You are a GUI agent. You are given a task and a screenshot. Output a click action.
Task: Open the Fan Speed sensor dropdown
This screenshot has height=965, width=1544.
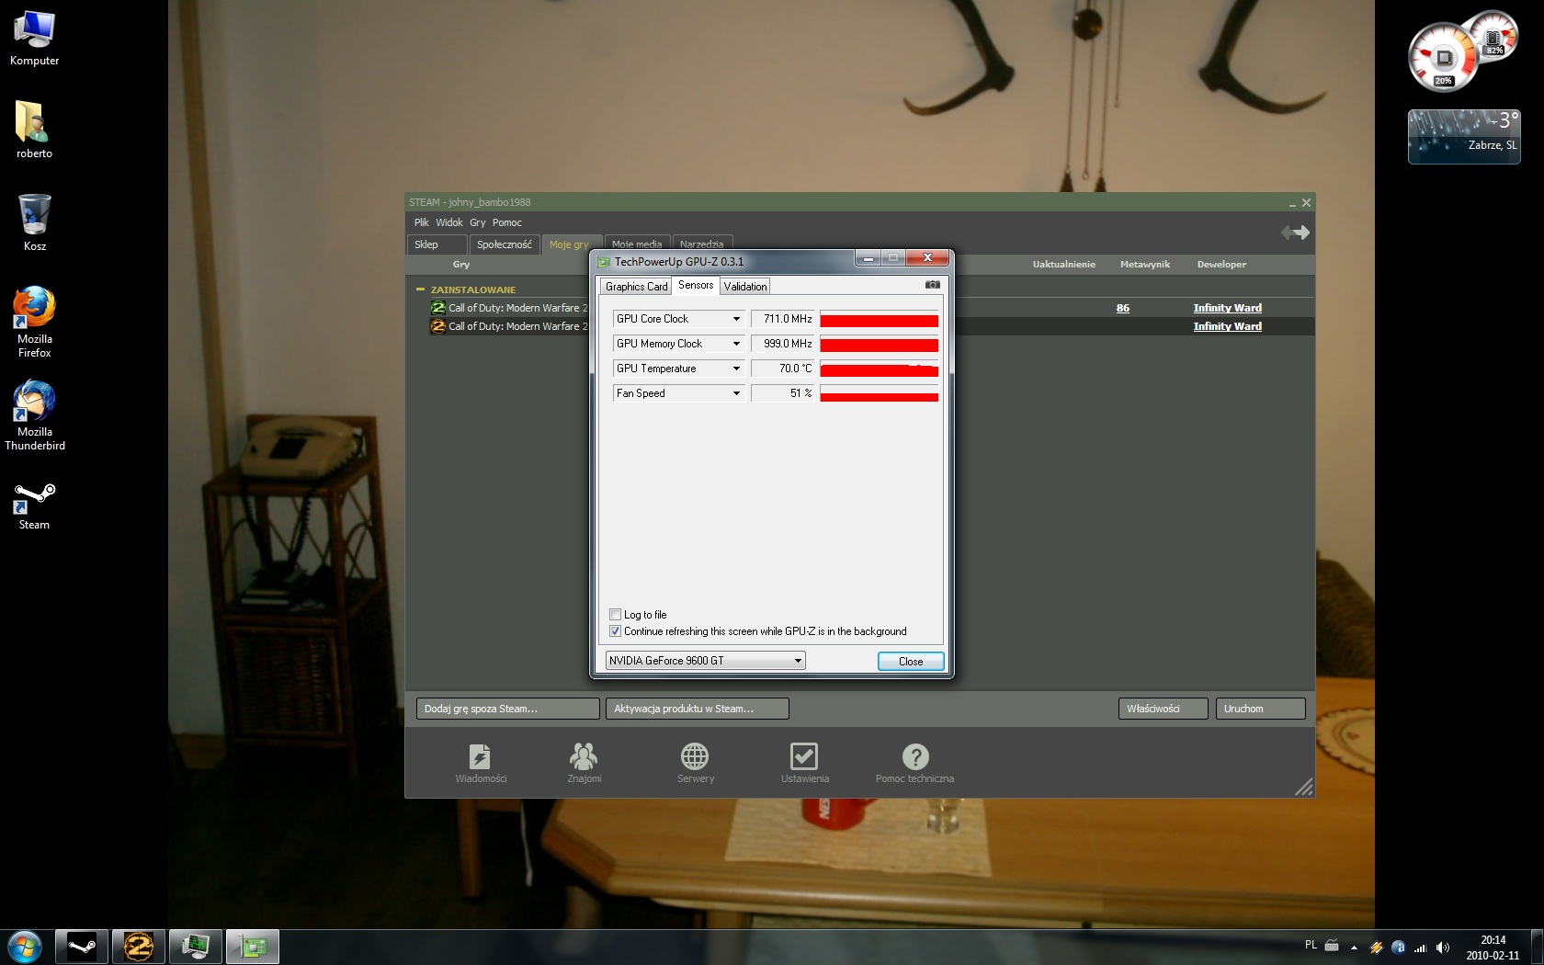735,393
